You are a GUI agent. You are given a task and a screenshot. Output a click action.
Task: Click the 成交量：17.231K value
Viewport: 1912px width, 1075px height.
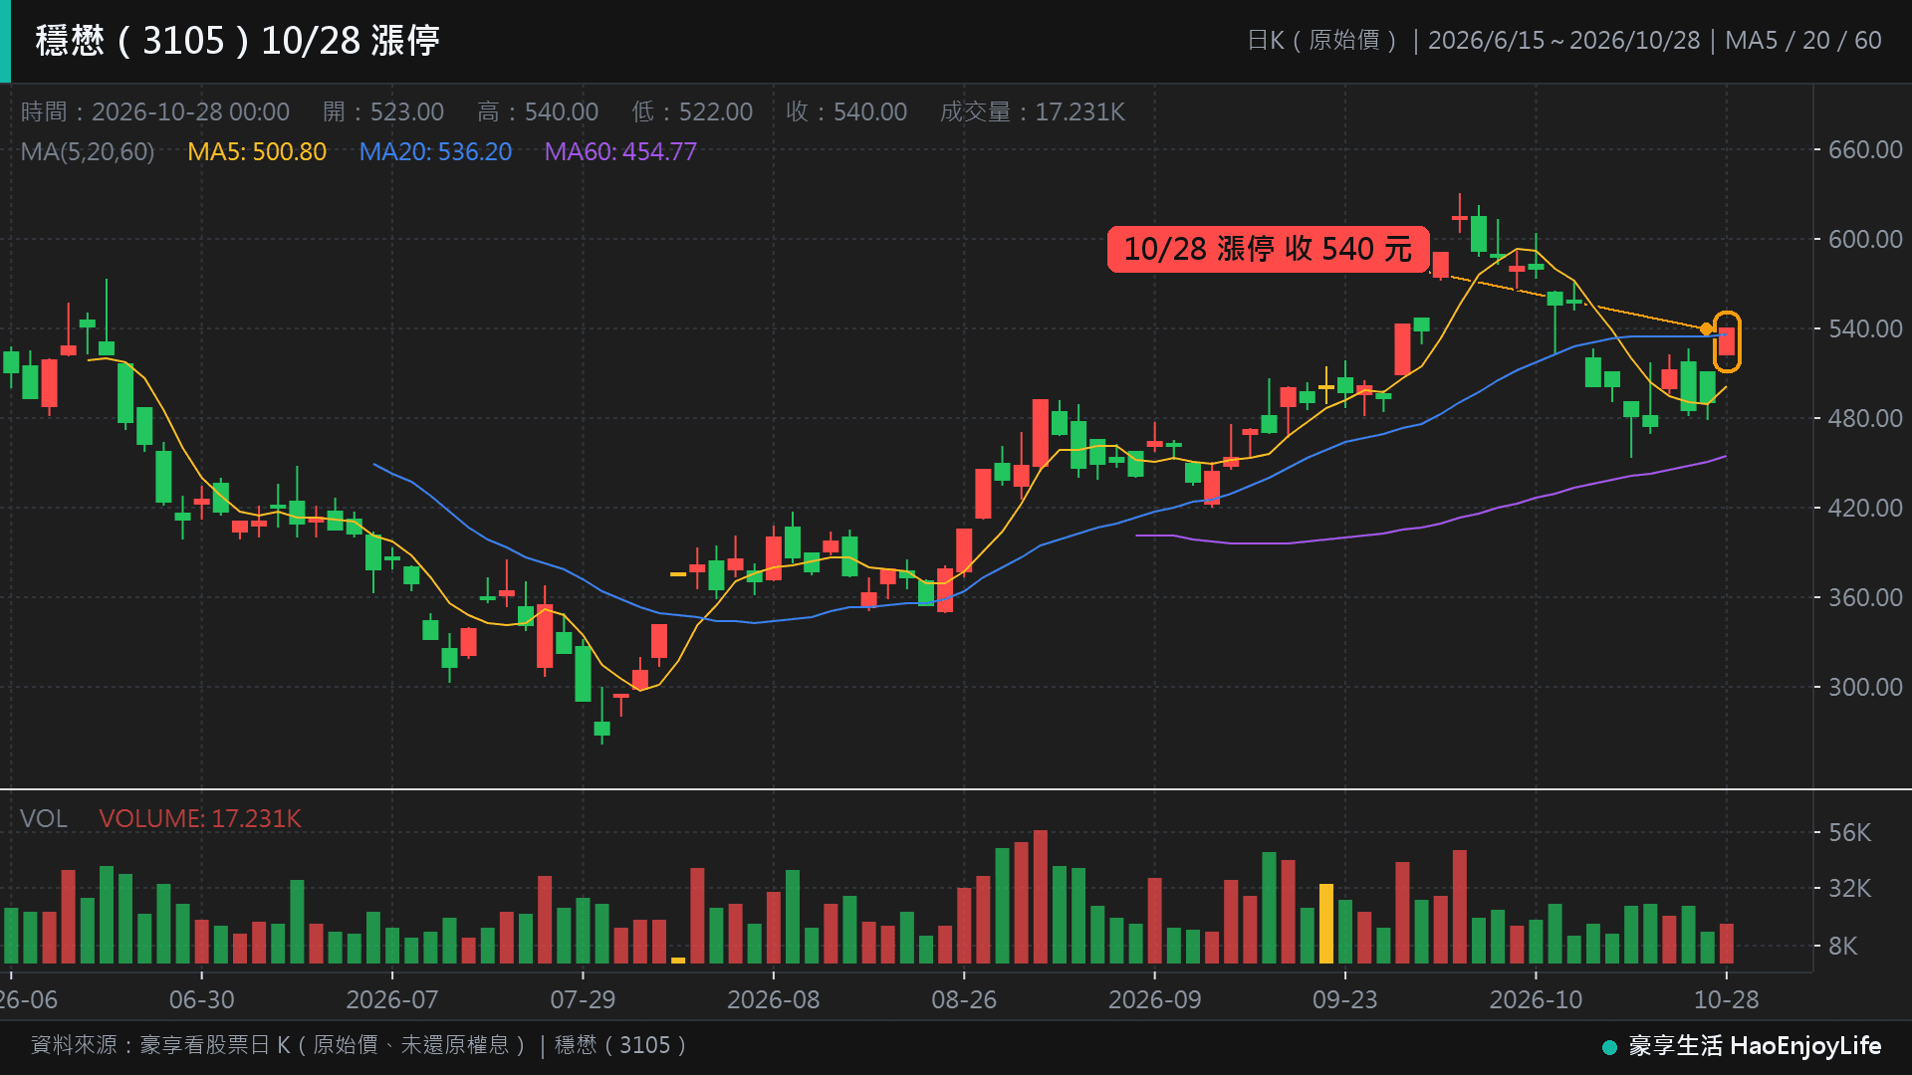tap(1033, 111)
